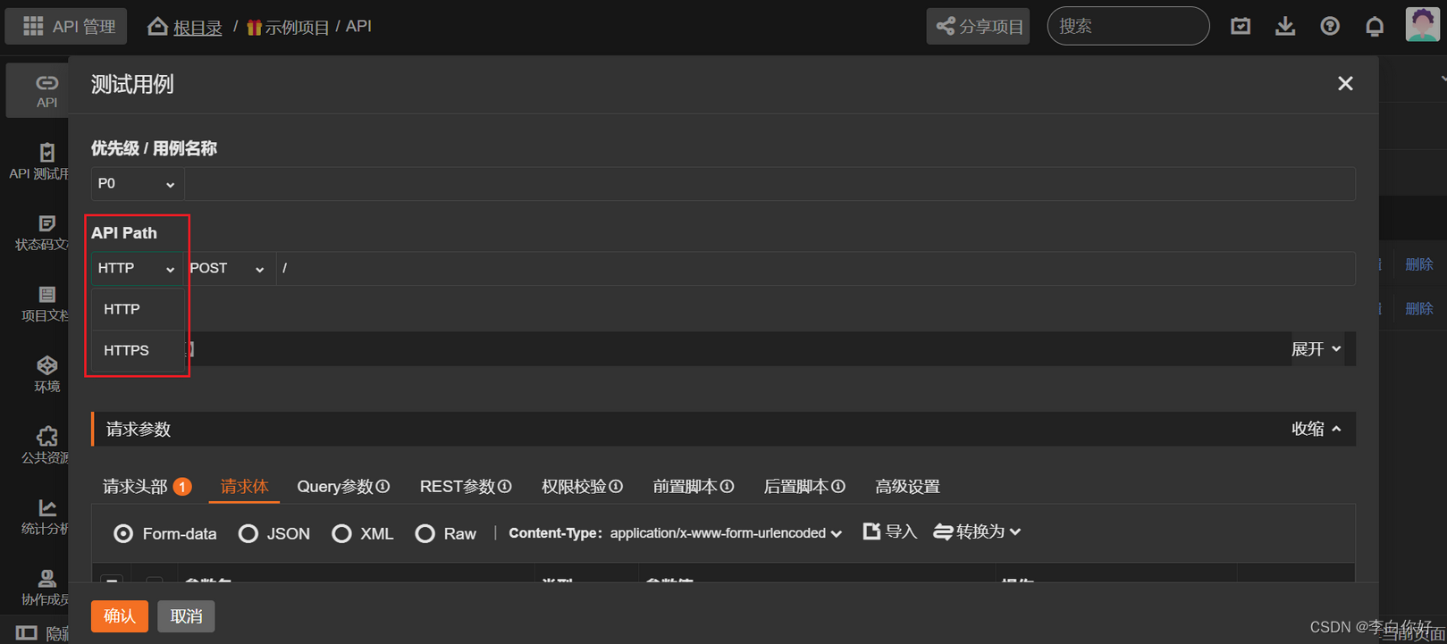Choose the Raw radio button
1447x644 pixels.
tap(425, 533)
